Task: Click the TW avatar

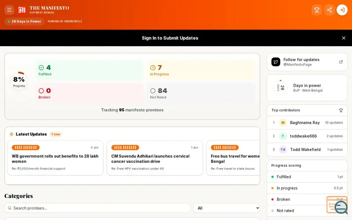Action: pos(283,150)
